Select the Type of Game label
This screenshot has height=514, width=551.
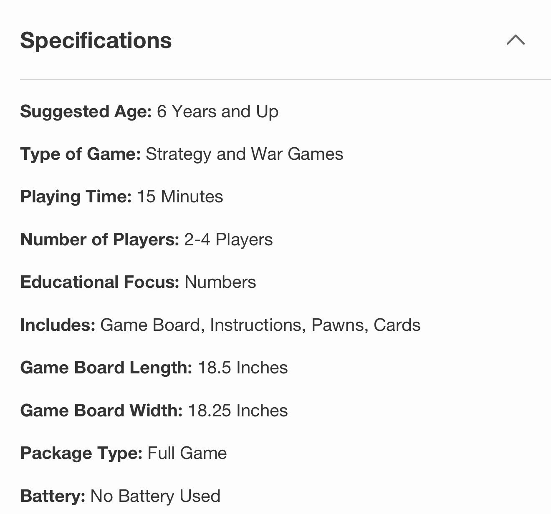(81, 154)
